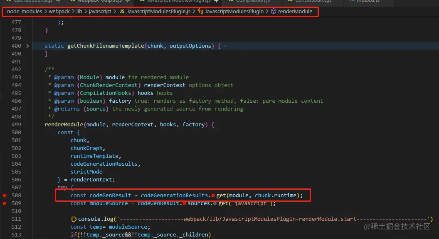Click line number 511
This screenshot has height=239, width=439.
click(16, 219)
